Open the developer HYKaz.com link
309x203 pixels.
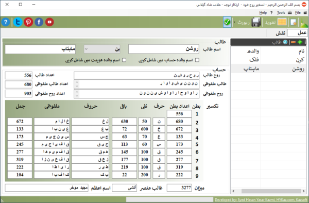click(261, 200)
